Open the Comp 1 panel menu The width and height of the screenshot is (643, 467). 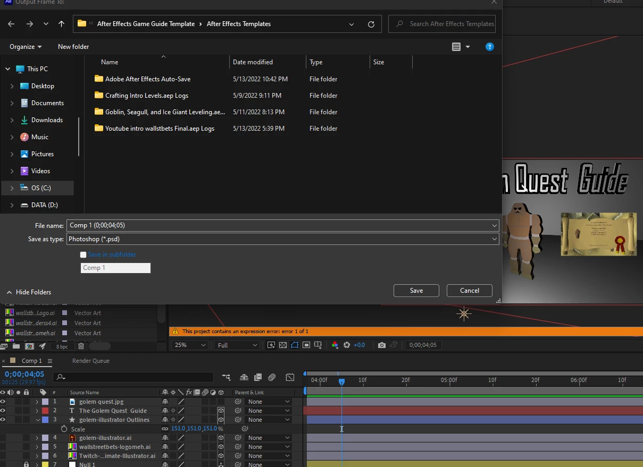pos(50,361)
